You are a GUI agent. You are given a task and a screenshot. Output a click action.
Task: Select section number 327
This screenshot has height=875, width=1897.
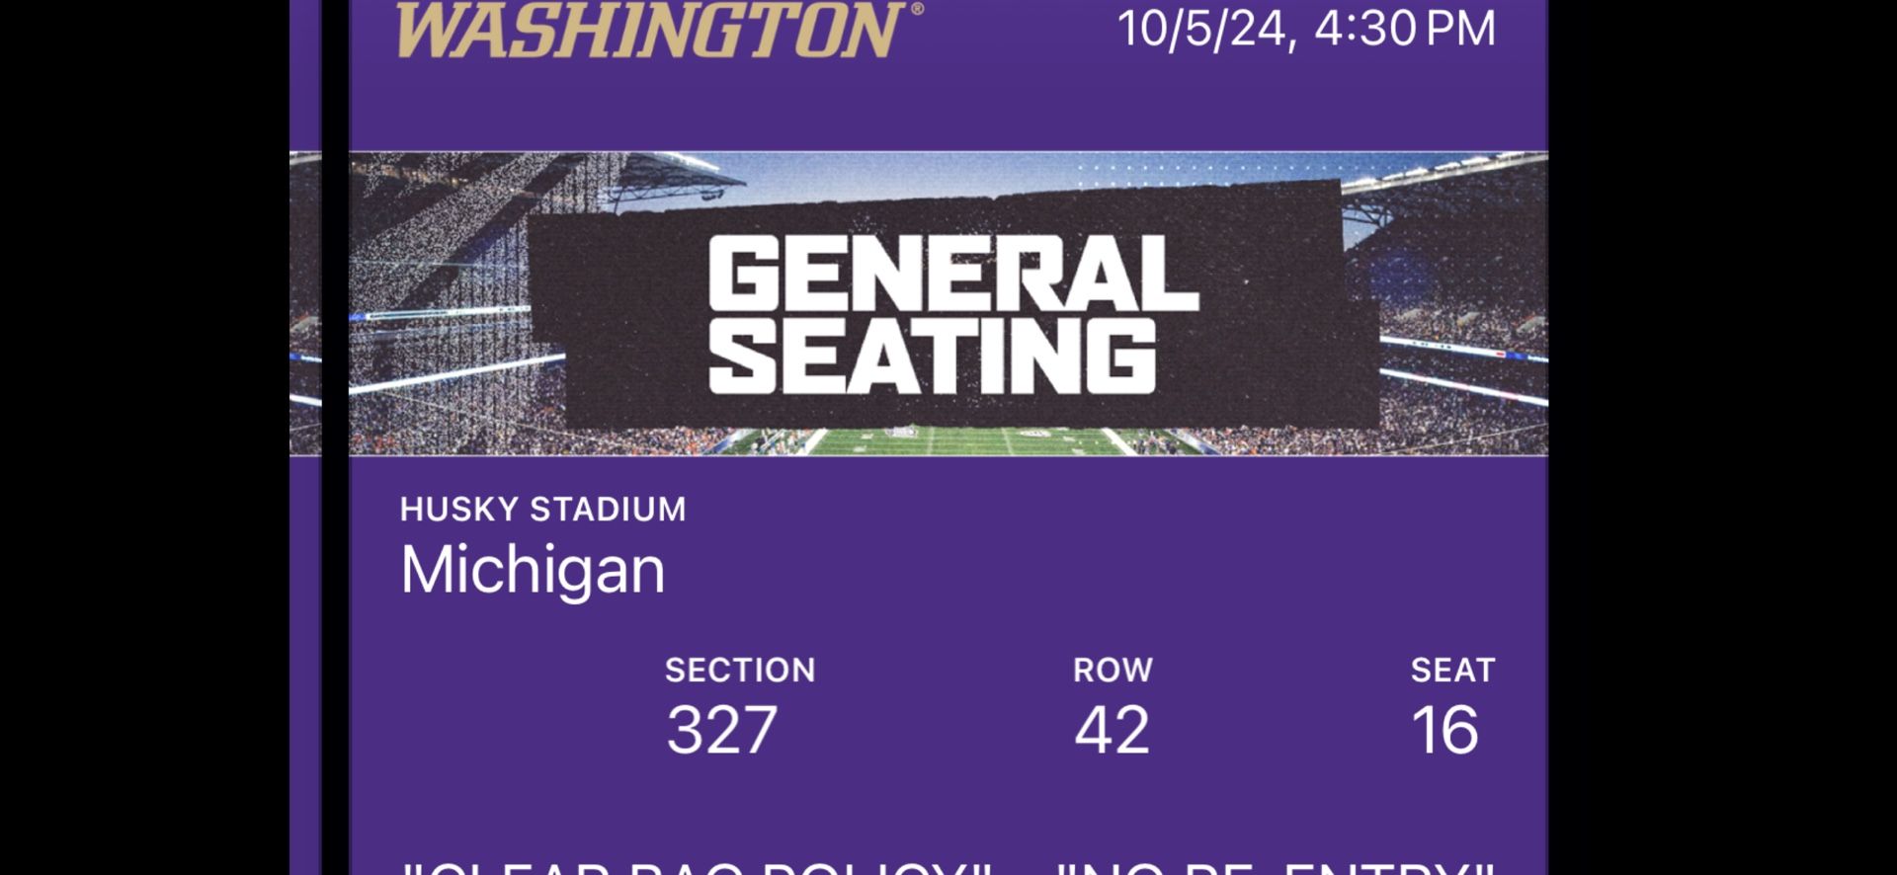(722, 730)
